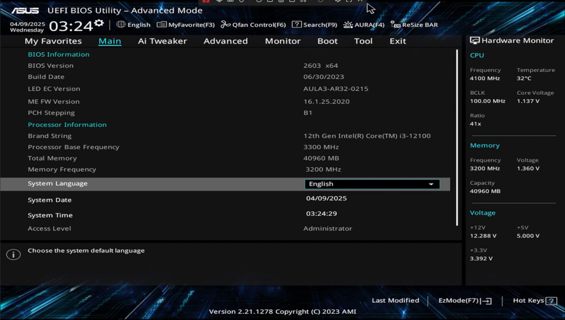Open the Monitor tab

pyautogui.click(x=283, y=41)
